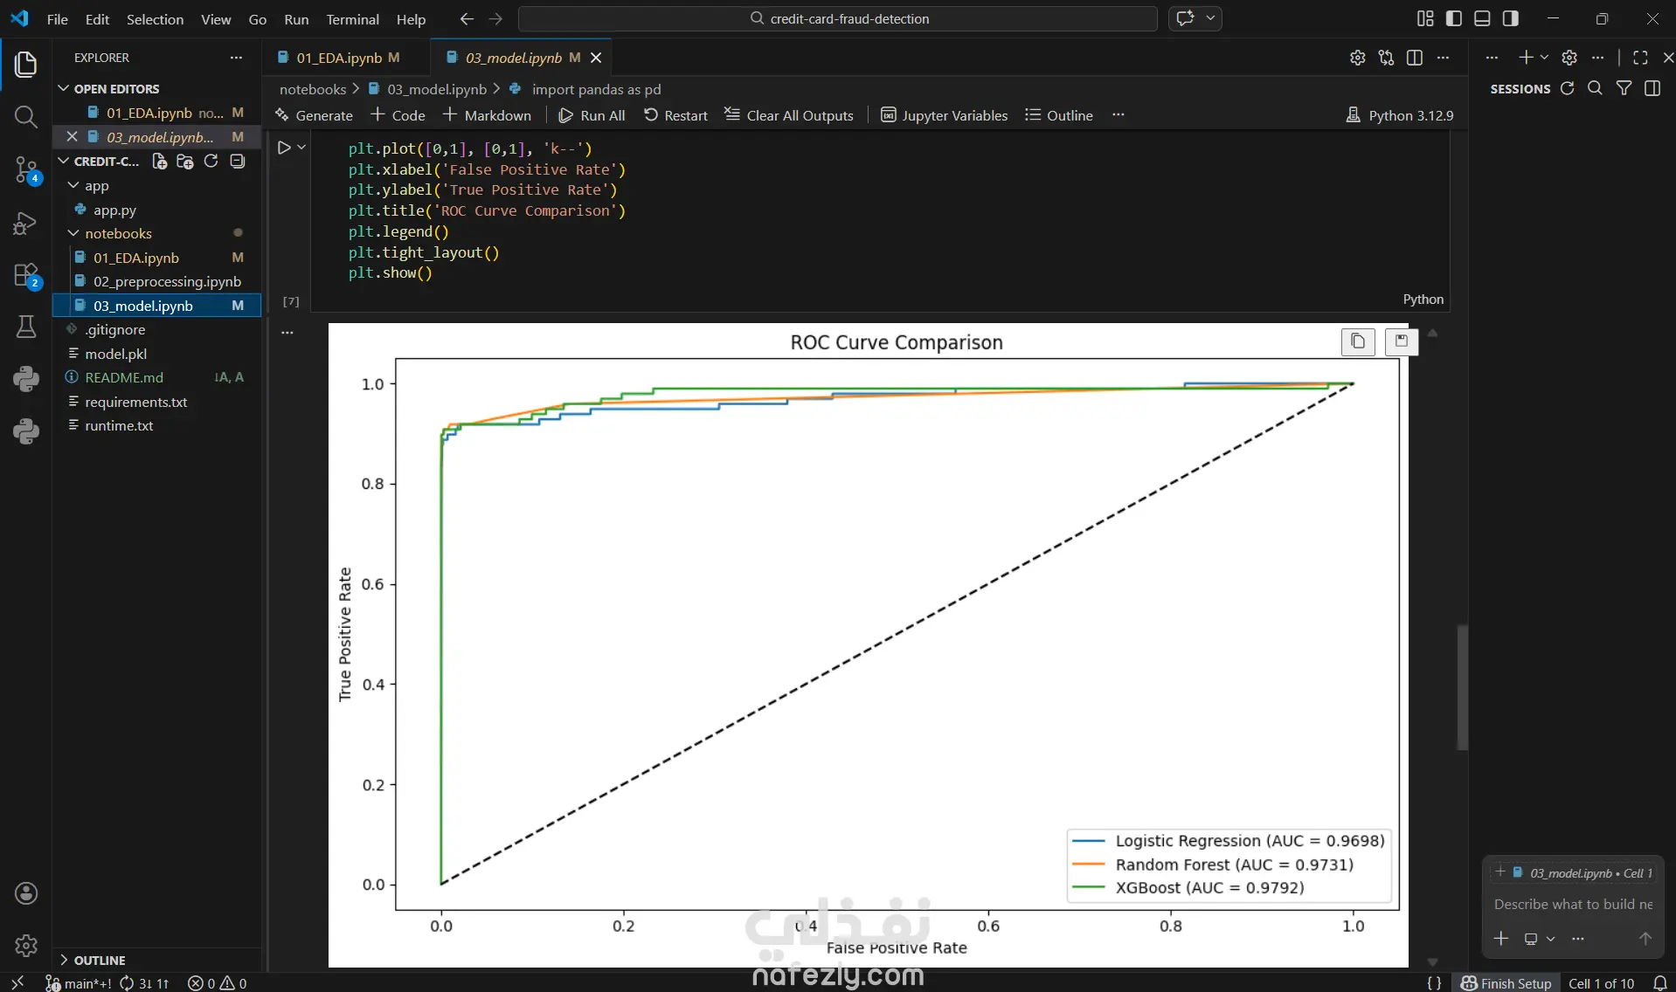Switch to the 01_EDA.ipynb tab
Screen dimensions: 1676x992
pos(338,58)
